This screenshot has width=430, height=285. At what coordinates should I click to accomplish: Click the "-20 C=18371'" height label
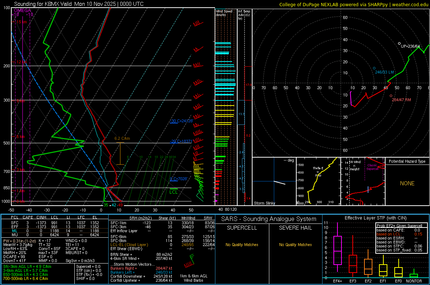click(181, 141)
